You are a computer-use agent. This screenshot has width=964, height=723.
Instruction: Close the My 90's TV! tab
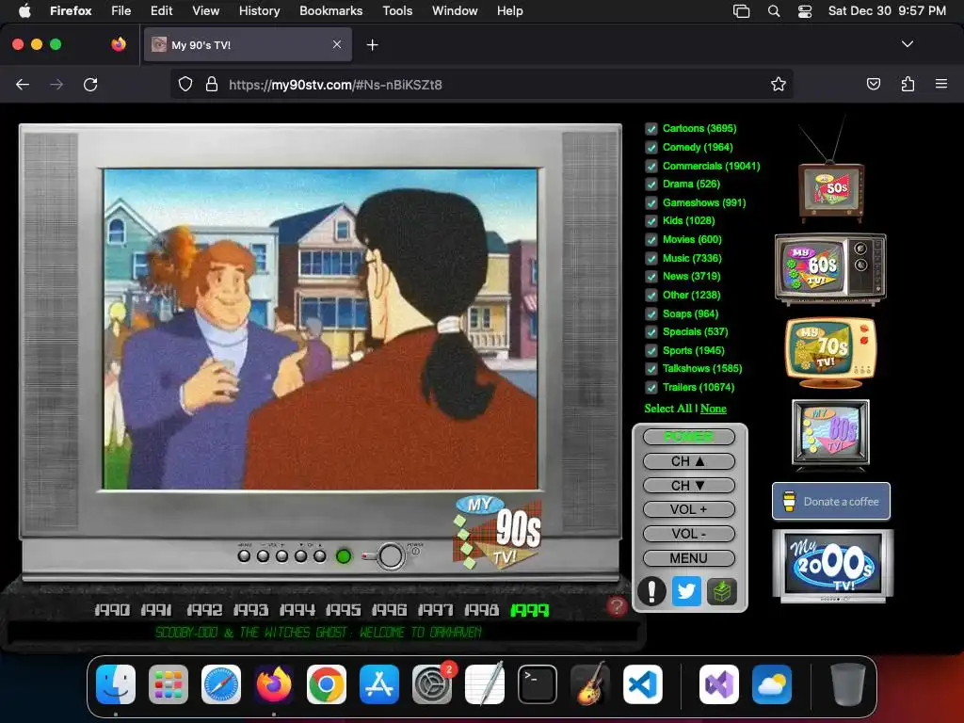tap(337, 44)
